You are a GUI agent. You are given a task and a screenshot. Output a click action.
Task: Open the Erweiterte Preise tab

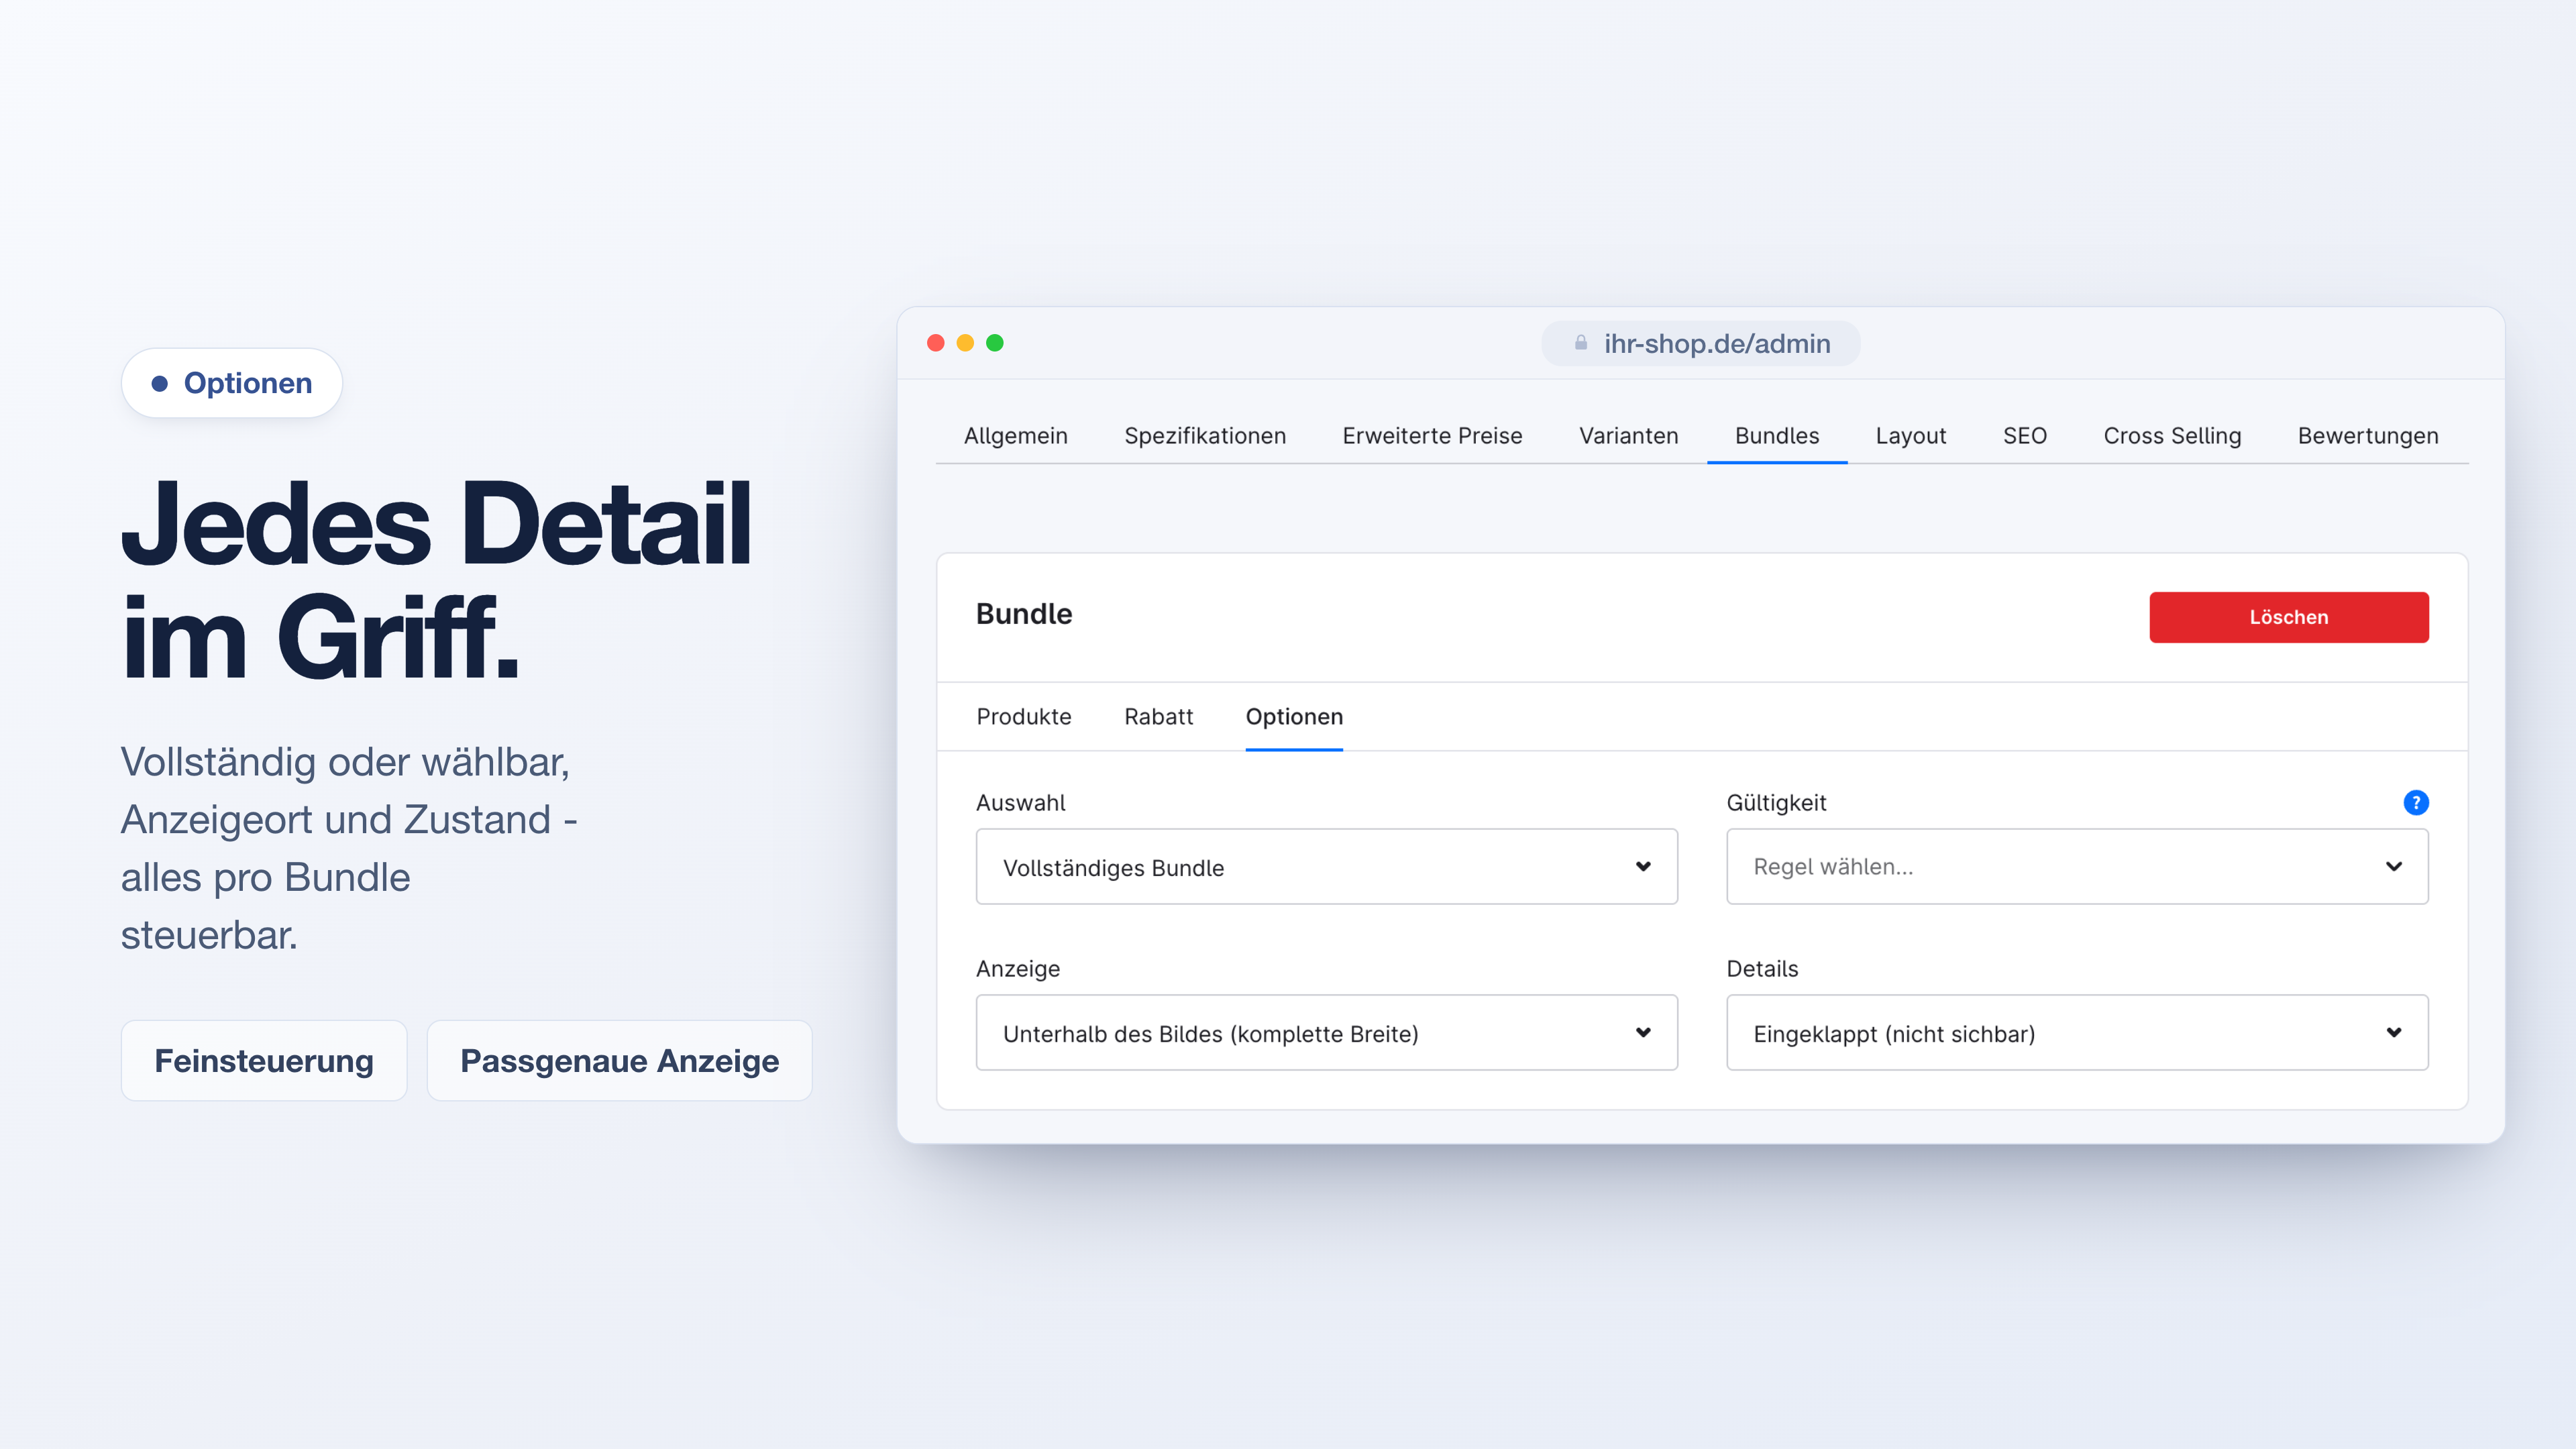click(x=1432, y=436)
